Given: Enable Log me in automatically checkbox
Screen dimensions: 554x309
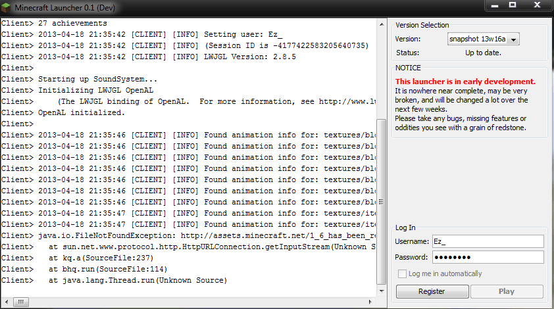Looking at the screenshot, I should 402,273.
